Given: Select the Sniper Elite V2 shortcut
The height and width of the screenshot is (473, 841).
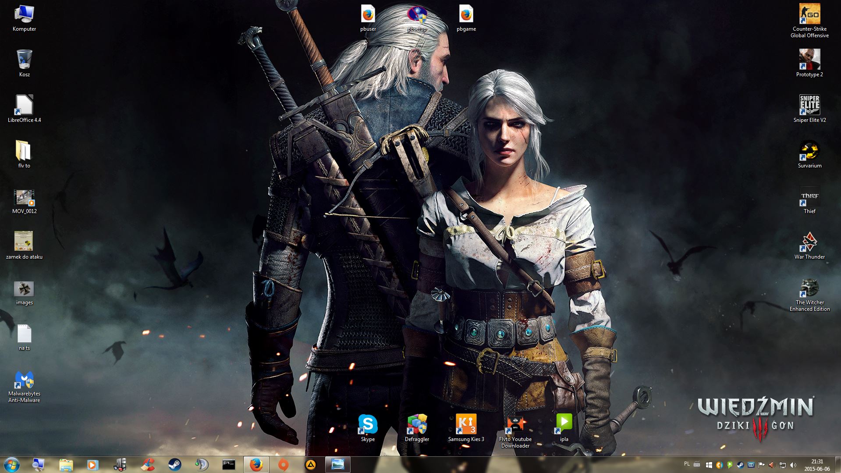Looking at the screenshot, I should pos(809,109).
